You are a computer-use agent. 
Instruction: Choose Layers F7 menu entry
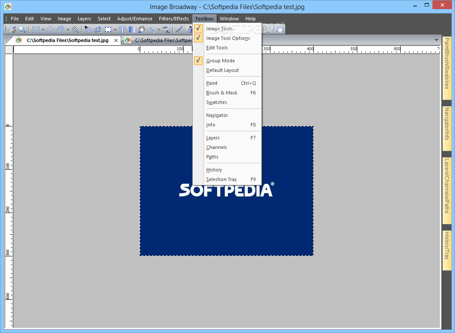click(x=227, y=138)
